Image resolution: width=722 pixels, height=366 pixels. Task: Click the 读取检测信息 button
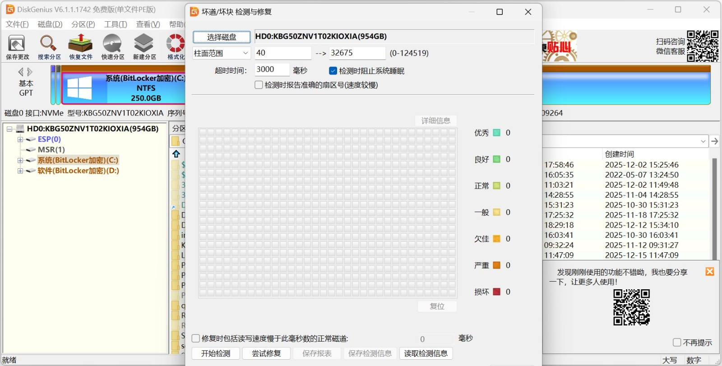coord(426,353)
